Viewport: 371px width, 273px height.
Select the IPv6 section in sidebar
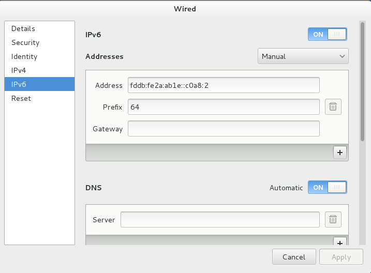click(39, 84)
